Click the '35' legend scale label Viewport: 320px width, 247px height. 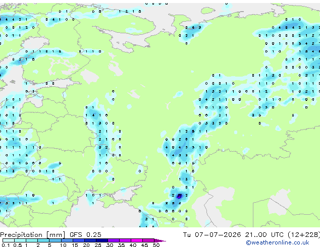point(121,245)
